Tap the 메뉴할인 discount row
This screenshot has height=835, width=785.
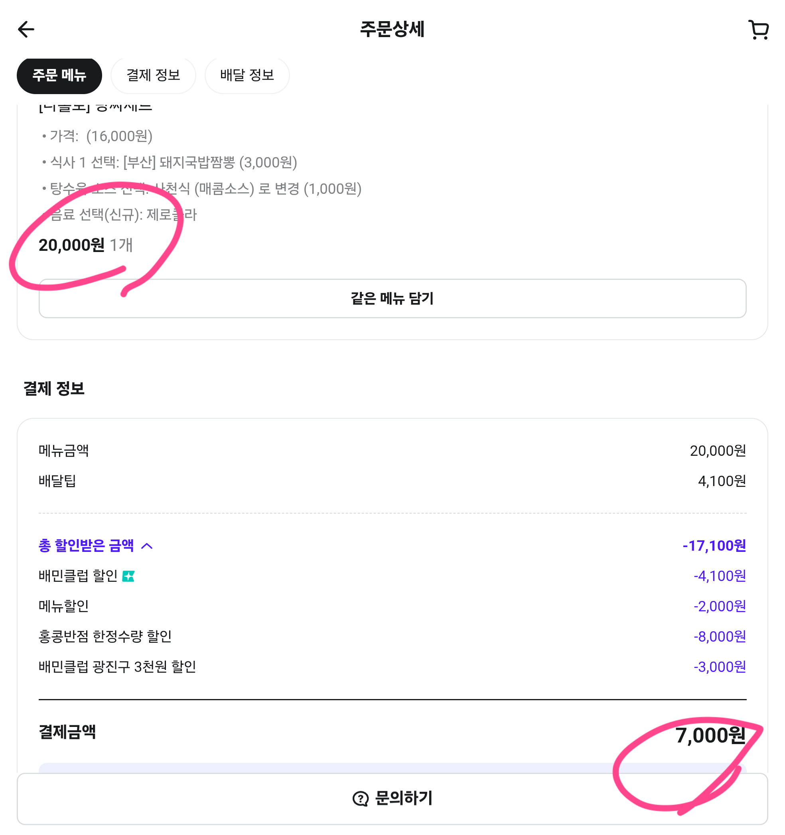[x=392, y=607]
